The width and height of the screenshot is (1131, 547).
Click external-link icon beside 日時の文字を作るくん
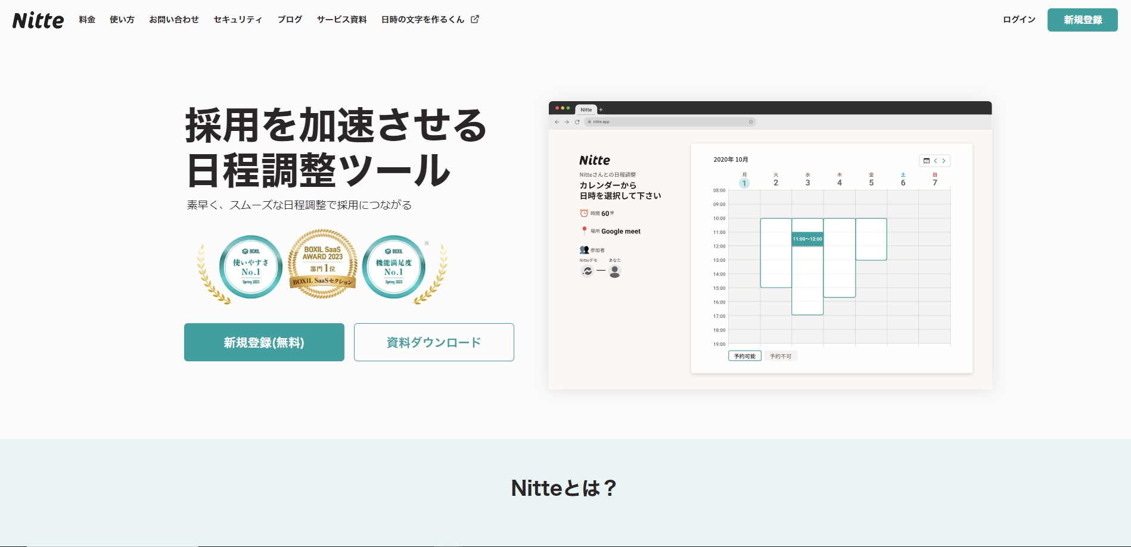(475, 19)
